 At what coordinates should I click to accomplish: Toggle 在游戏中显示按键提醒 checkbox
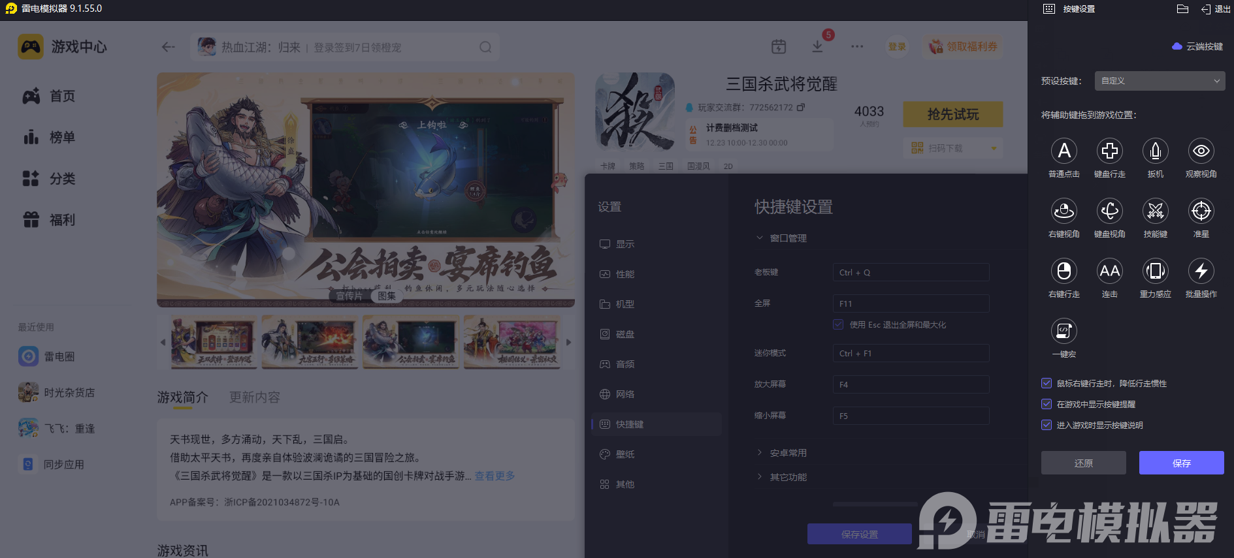pyautogui.click(x=1047, y=405)
